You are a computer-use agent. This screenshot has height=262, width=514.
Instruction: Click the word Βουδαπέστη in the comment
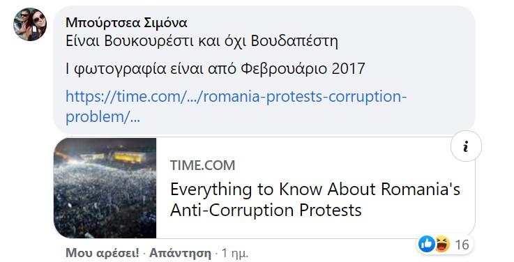point(294,42)
